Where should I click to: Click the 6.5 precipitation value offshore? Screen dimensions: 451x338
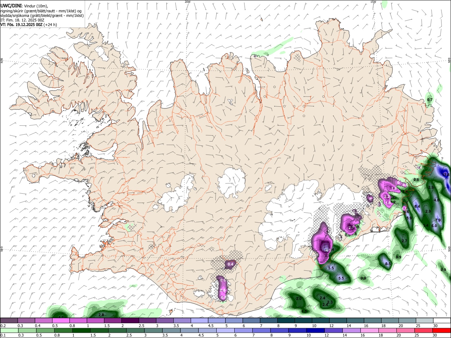(x=388, y=264)
